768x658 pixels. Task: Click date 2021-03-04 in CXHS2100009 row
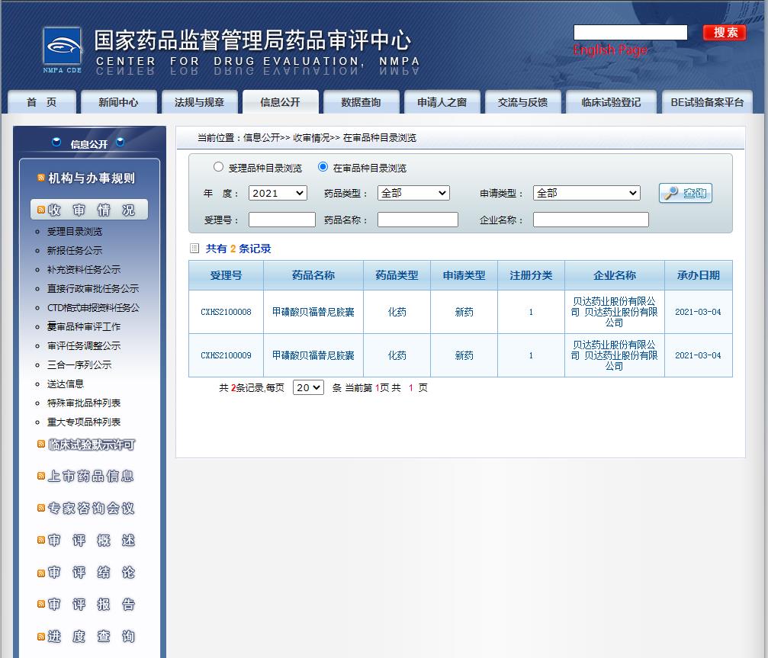(698, 355)
